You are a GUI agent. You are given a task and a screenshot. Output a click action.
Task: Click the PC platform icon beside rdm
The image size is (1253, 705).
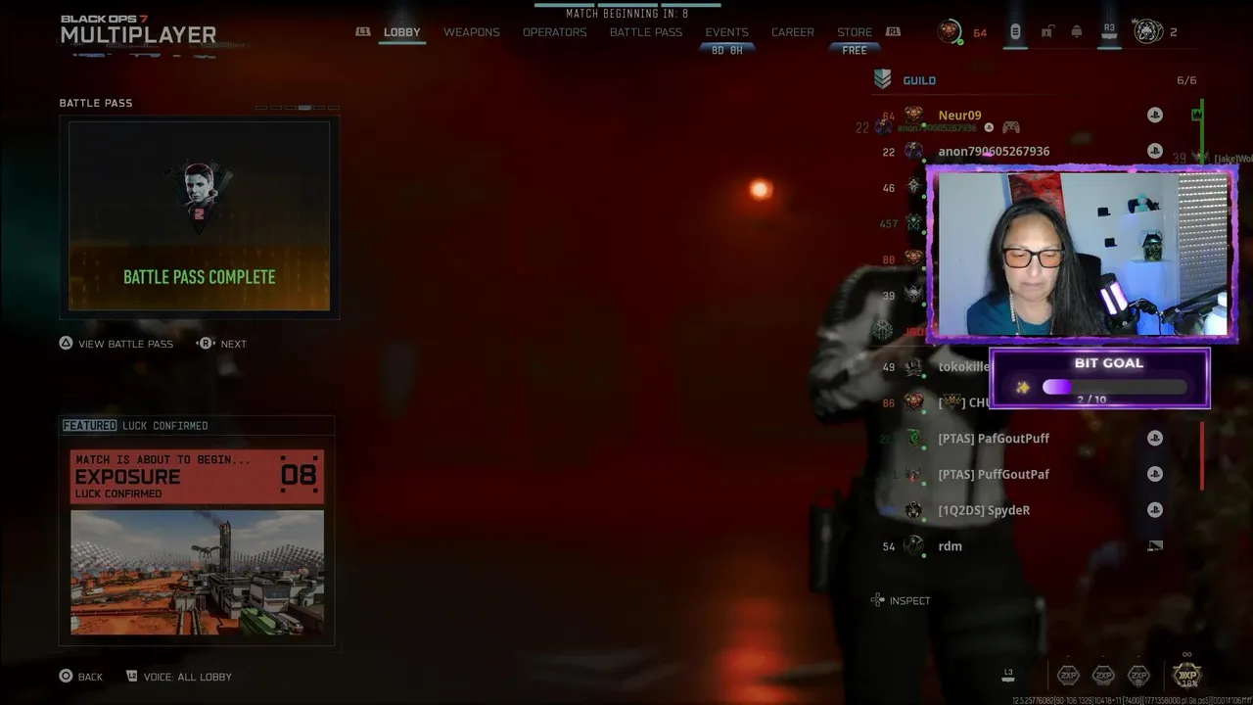(x=1155, y=545)
